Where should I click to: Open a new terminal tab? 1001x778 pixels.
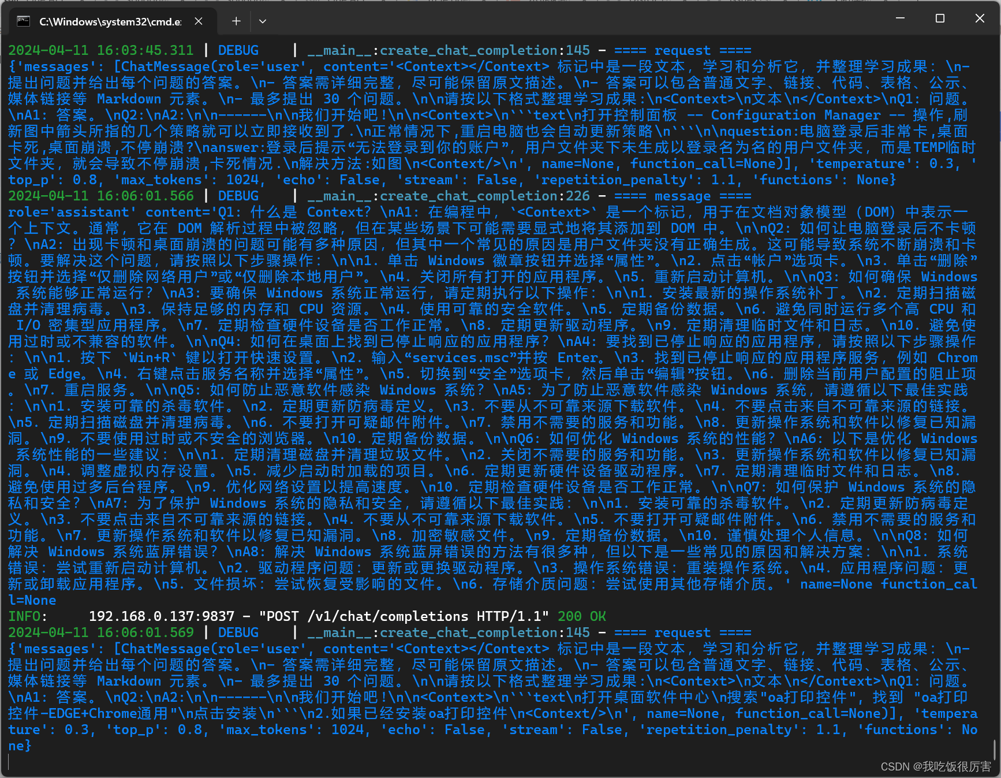[236, 21]
